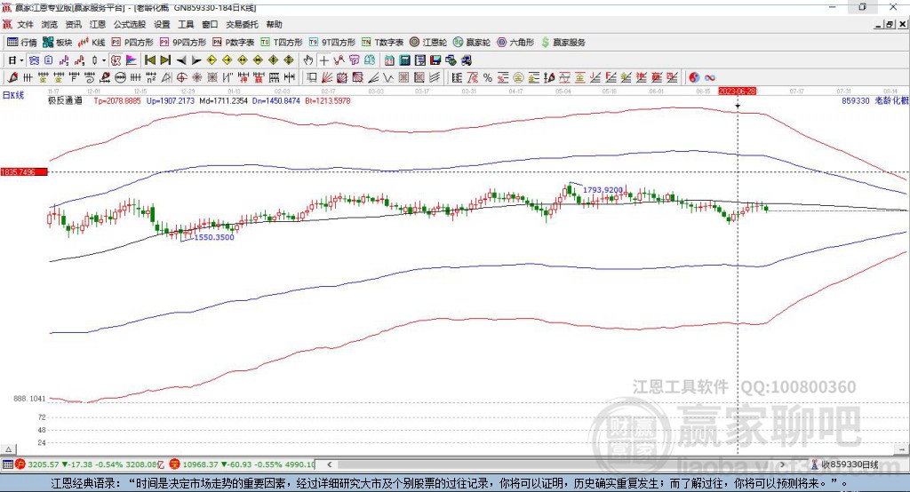Select the red pencil drawing tool
Viewport: 910px width, 492px height.
[x=12, y=77]
